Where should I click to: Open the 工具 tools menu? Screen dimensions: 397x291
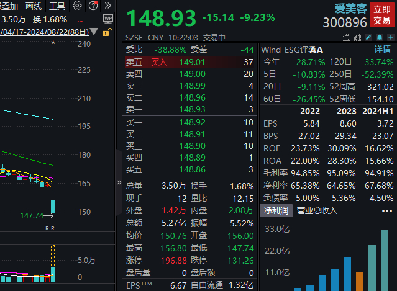(x=57, y=6)
